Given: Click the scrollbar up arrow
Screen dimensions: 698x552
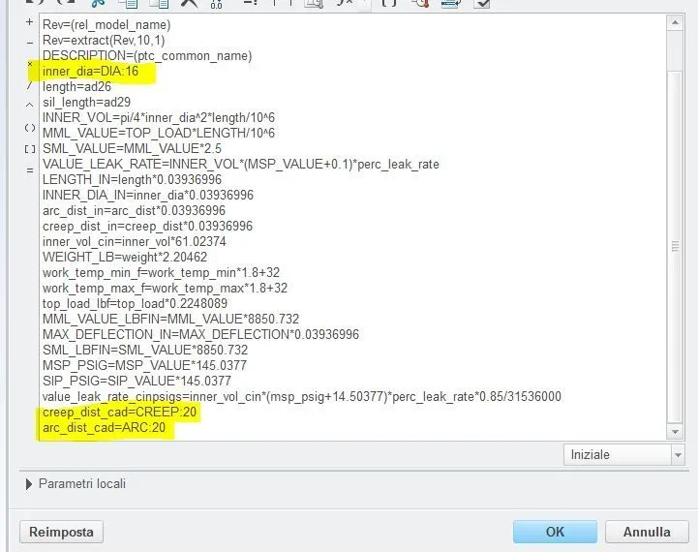Looking at the screenshot, I should point(675,22).
